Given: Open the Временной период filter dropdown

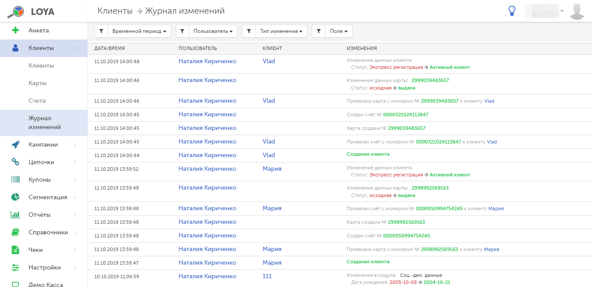Looking at the screenshot, I should pos(139,32).
